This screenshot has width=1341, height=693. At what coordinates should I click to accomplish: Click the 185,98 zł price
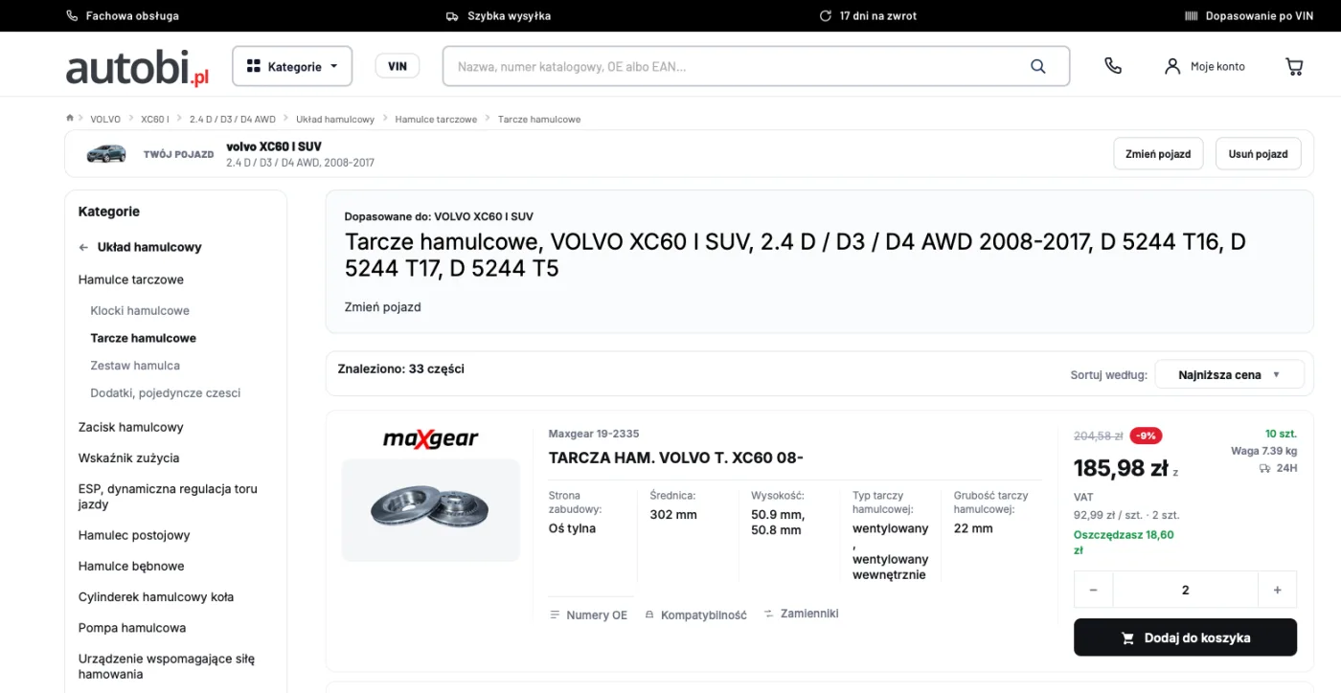tap(1121, 468)
